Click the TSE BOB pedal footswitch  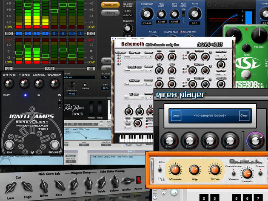(x=246, y=74)
